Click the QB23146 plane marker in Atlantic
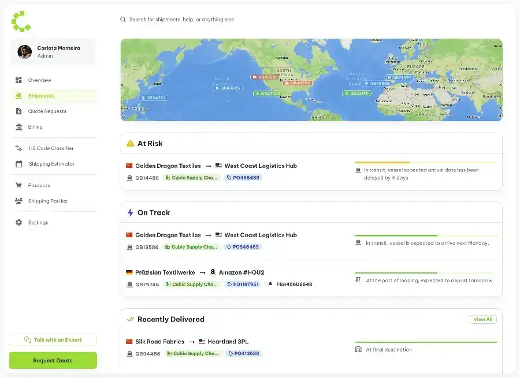This screenshot has height=378, width=520. 356,93
